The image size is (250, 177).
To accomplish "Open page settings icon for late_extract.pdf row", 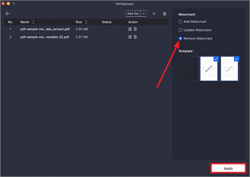I will (130, 29).
